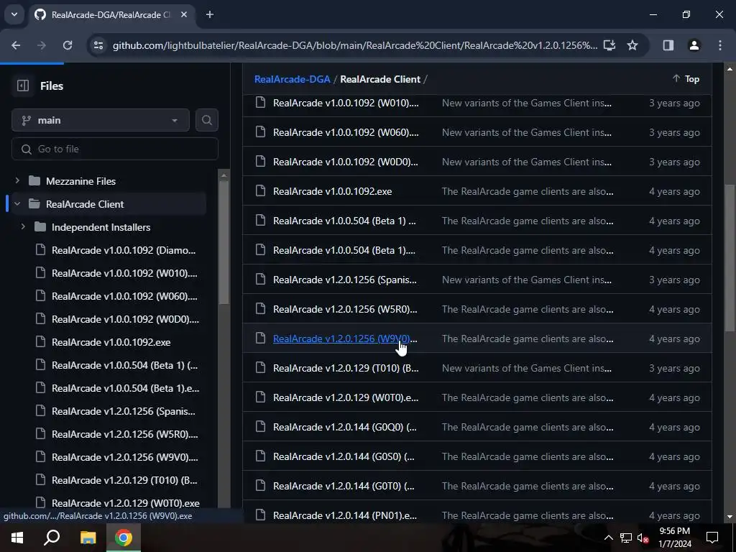The image size is (736, 552).
Task: Open RealArcade v1.2.0.144 (G0S0) in file list
Action: click(x=344, y=456)
